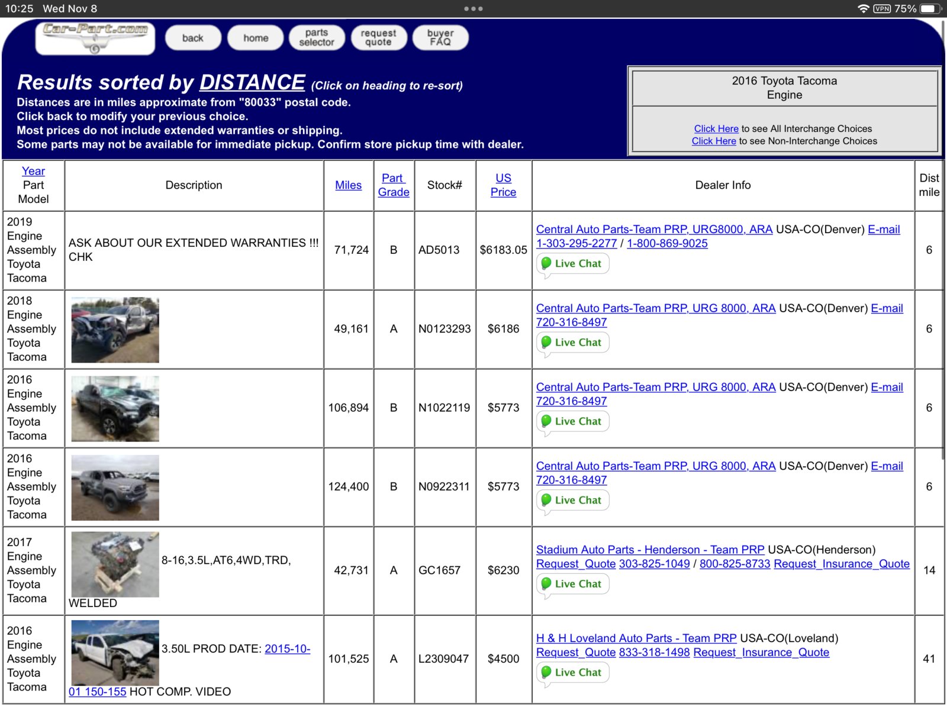View thumbnail for 124,400 miles Tacoma
Viewport: 947px width, 710px height.
pyautogui.click(x=115, y=488)
